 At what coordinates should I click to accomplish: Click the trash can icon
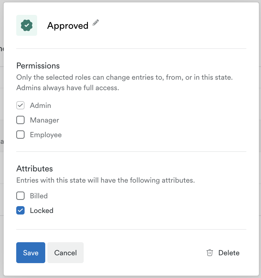tap(209, 253)
